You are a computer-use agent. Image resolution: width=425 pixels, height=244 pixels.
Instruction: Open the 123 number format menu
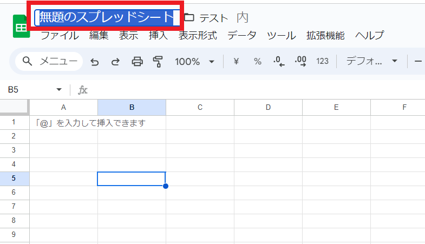tap(322, 62)
